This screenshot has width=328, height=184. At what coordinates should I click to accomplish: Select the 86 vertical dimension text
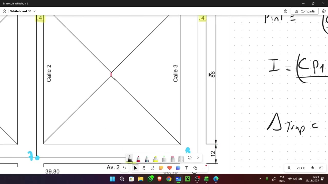click(x=212, y=74)
